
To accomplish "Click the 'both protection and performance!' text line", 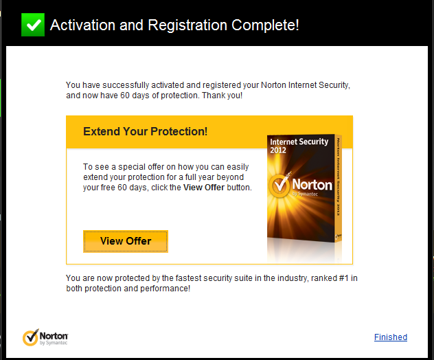I will click(128, 289).
